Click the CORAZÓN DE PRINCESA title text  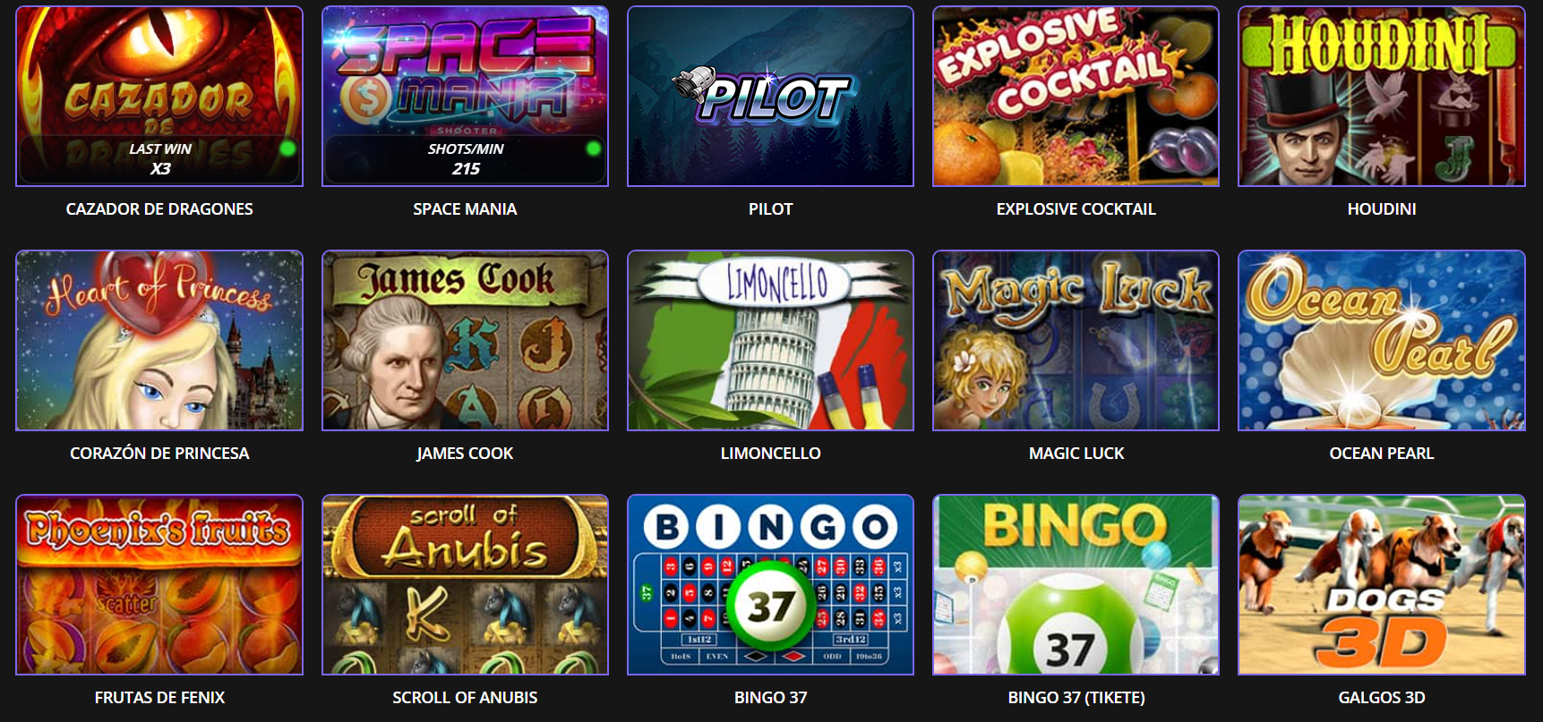tap(159, 453)
